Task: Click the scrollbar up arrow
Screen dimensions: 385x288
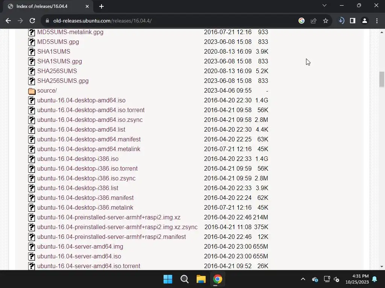Action: pos(382,32)
